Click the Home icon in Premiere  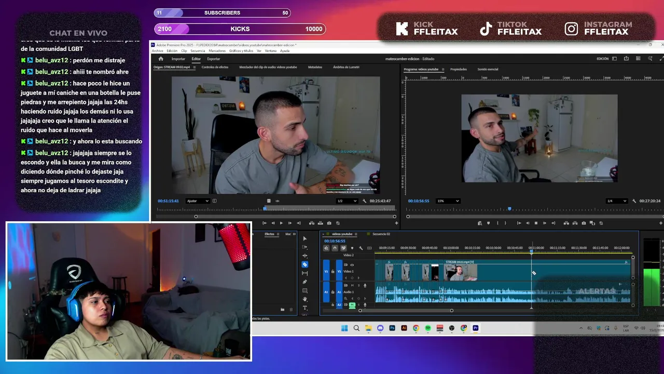(161, 59)
